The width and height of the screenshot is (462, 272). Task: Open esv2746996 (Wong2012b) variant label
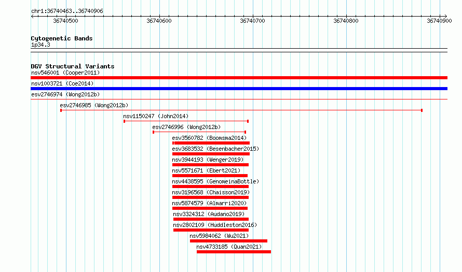186,127
